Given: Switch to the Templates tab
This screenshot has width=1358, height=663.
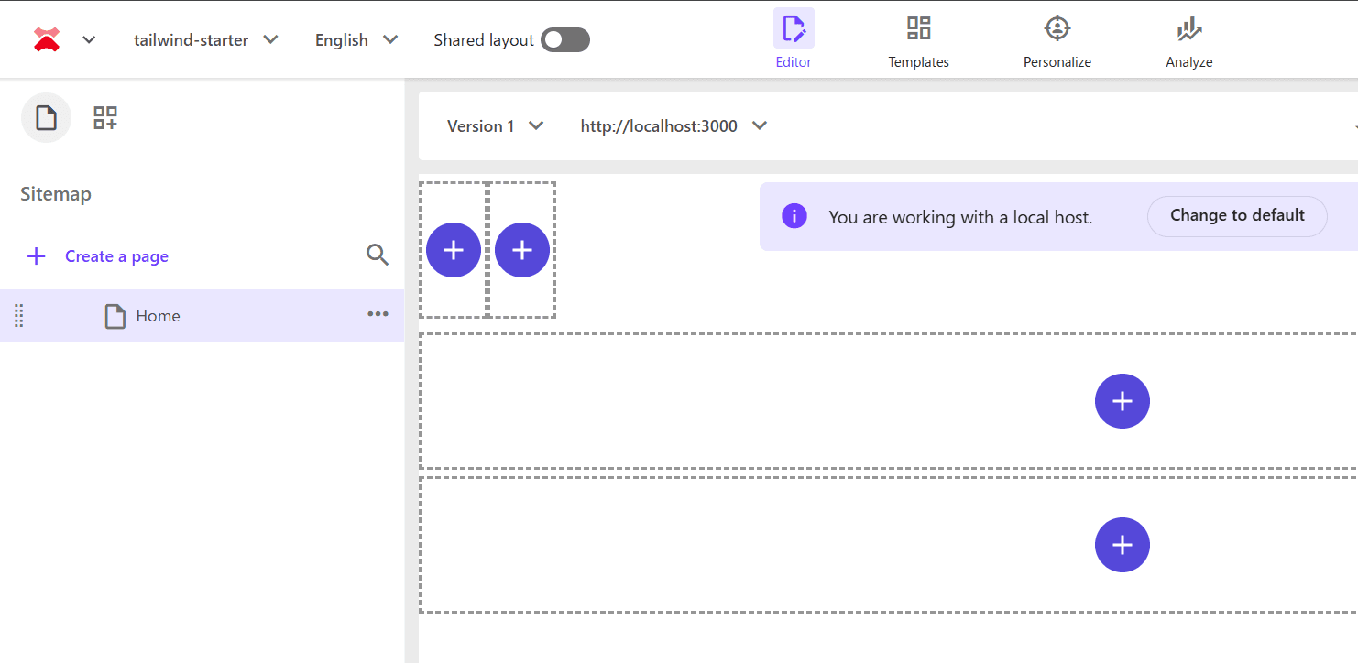Looking at the screenshot, I should [918, 41].
